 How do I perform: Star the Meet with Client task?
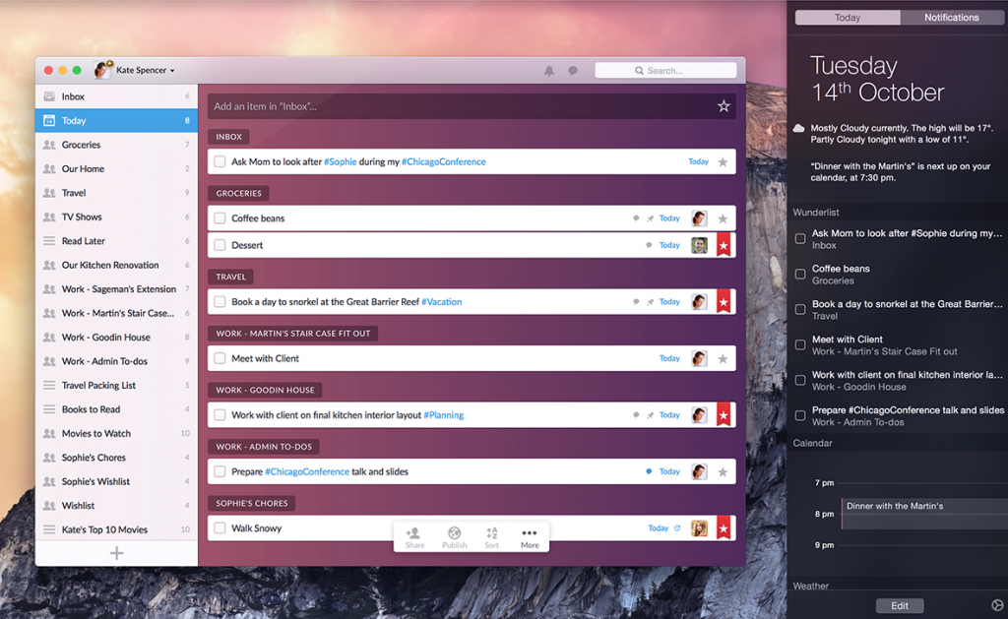724,357
